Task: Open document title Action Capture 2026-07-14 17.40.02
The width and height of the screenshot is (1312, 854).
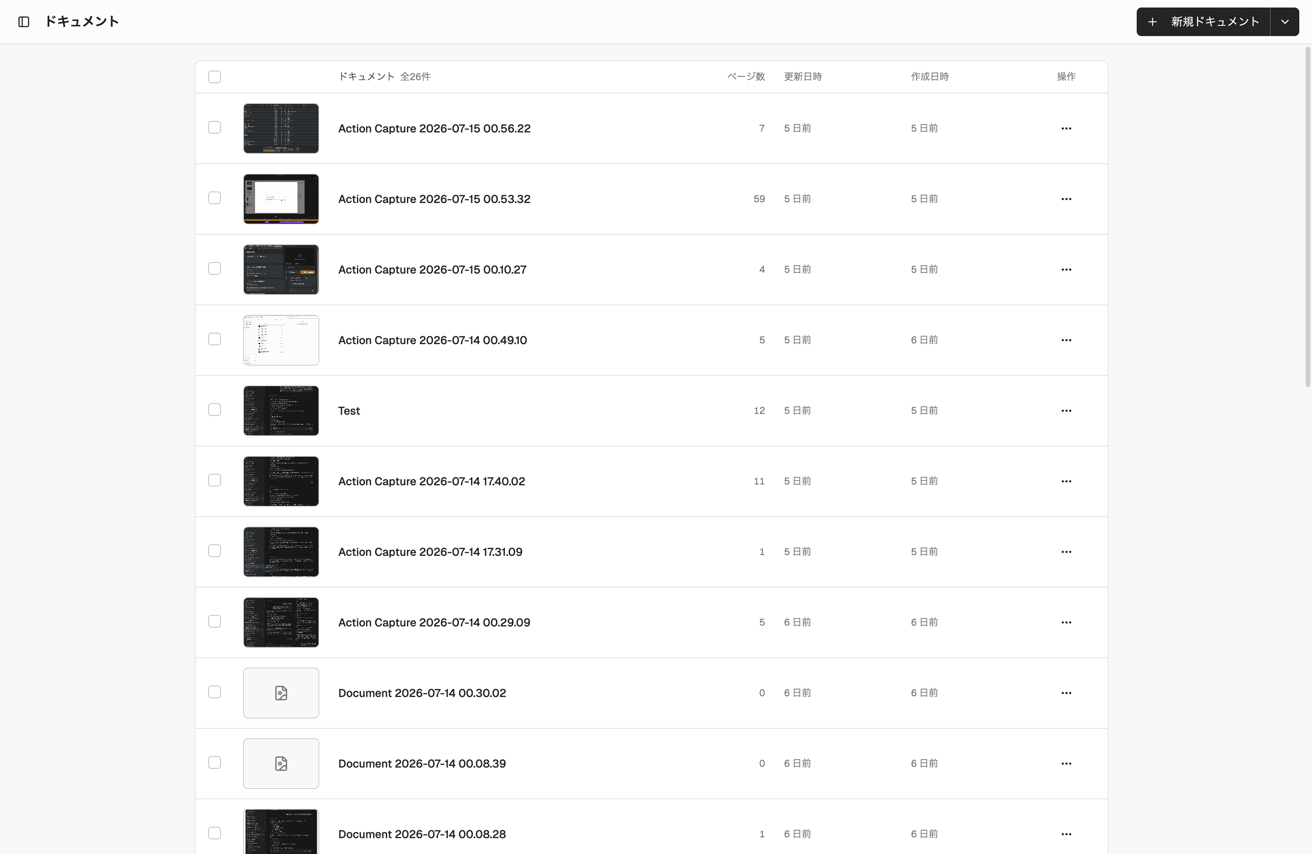Action: 432,481
